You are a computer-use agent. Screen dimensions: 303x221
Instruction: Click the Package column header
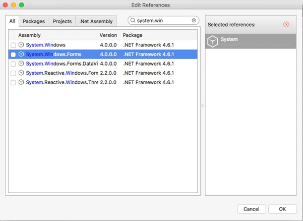(159, 35)
